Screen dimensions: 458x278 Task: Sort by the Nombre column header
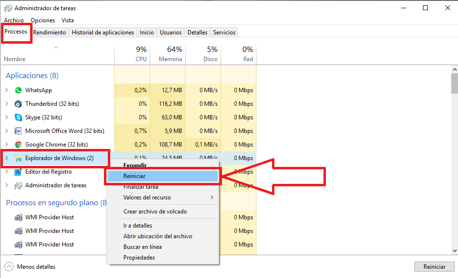(57, 54)
